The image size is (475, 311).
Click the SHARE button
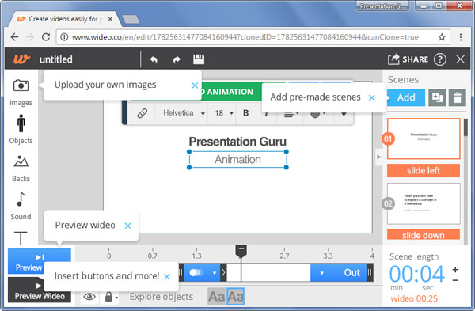(x=408, y=59)
